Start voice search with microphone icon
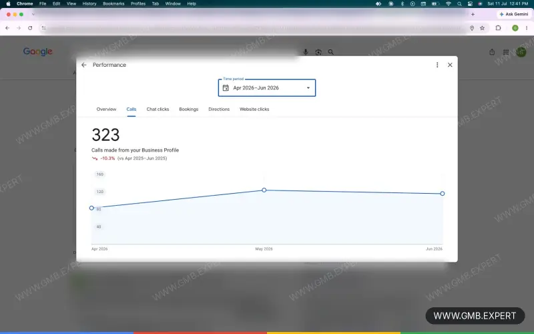 306,52
